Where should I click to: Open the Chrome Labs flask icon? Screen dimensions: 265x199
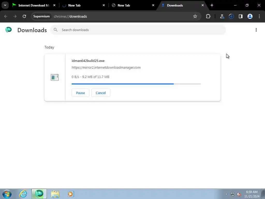coord(222,16)
